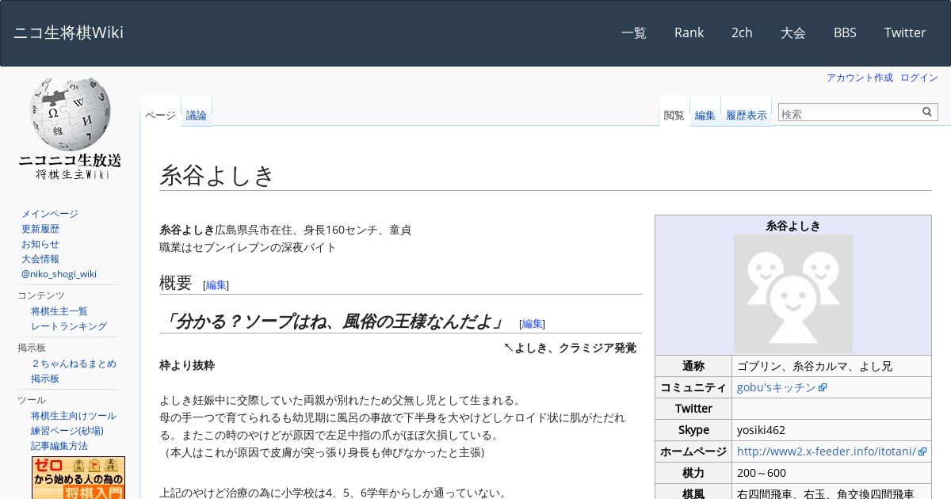Open the 履歴表示 tab
951x499 pixels.
pyautogui.click(x=747, y=115)
